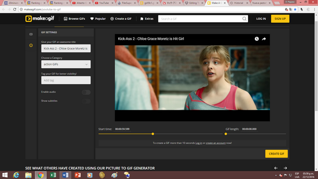Screen dimensions: 318x179
Task: Click LOG IN in header
Action: coord(261,19)
